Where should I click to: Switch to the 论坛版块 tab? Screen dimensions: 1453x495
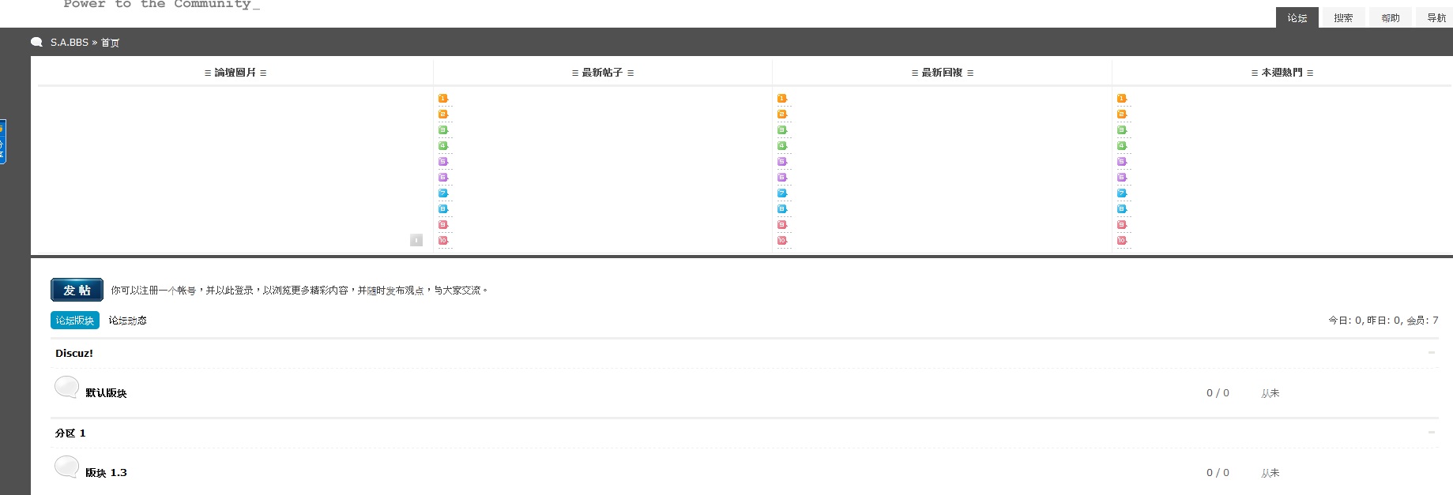75,321
